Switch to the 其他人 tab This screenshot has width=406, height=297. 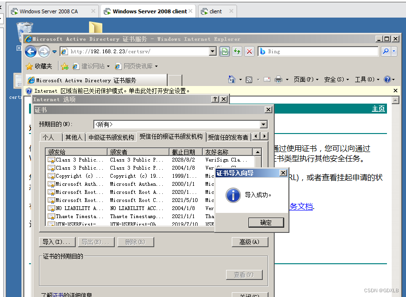[73, 137]
